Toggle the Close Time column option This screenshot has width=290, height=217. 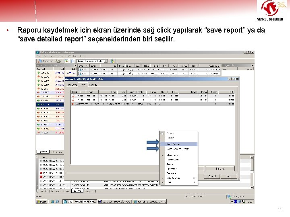point(179,155)
